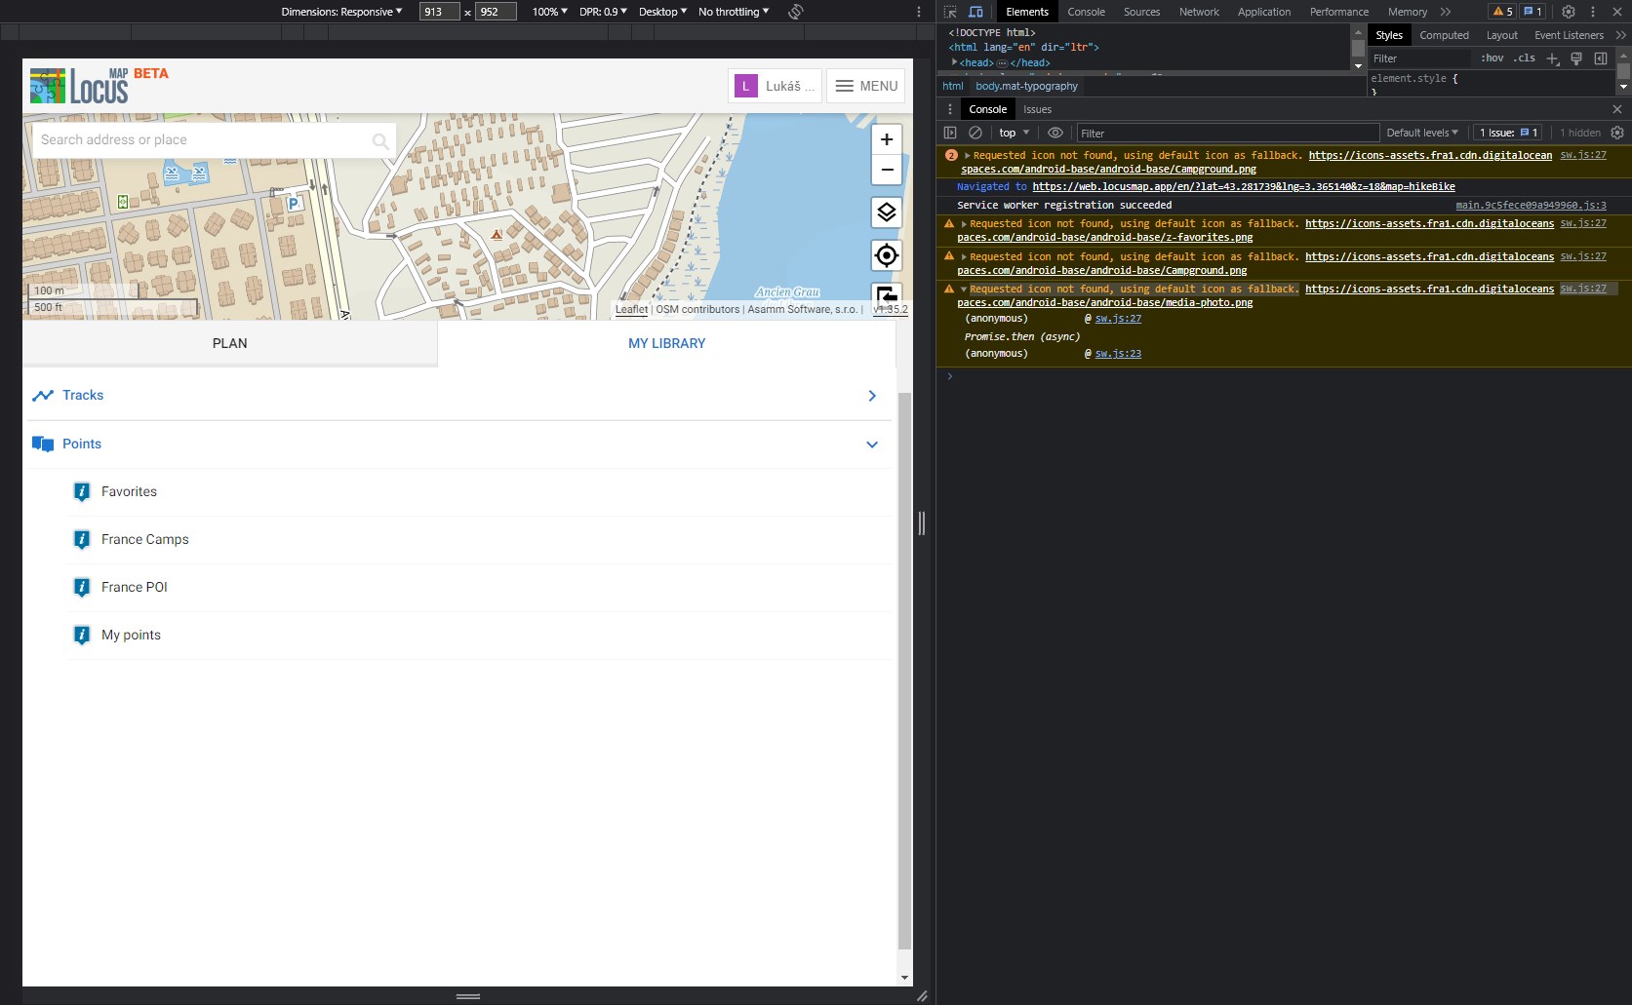
Task: Open console settings gear
Action: point(1616,133)
